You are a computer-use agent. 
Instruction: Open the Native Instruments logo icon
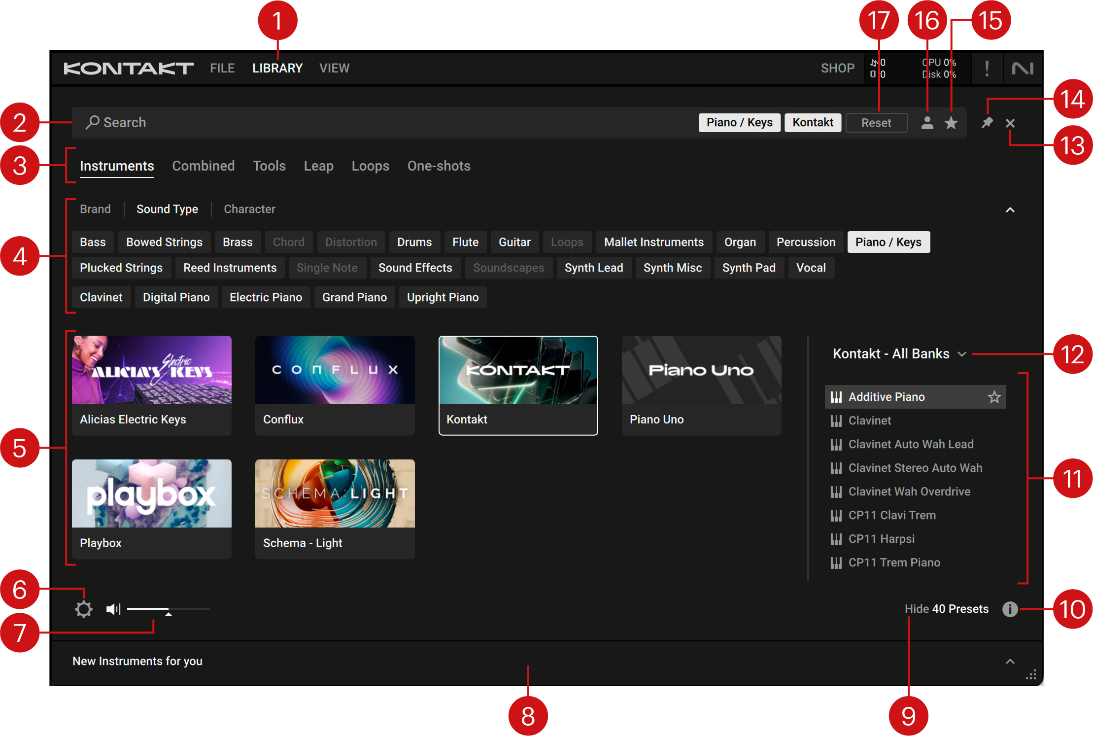[x=1023, y=69]
